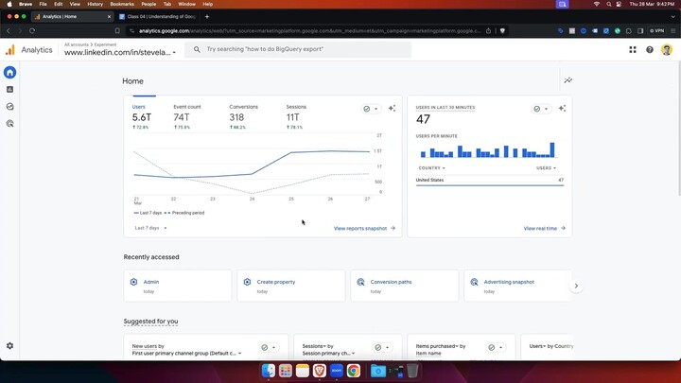Viewport: 681px width, 383px height.
Task: Click the bookmark icon in the address bar
Action: [117, 31]
